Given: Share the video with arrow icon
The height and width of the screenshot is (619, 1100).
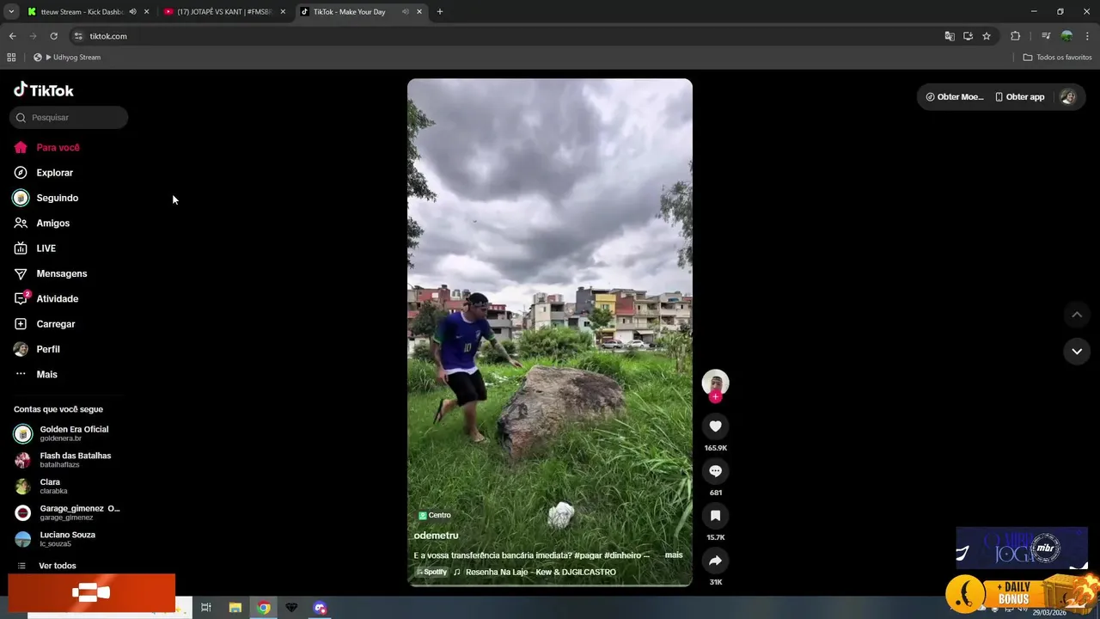Looking at the screenshot, I should click(x=715, y=561).
